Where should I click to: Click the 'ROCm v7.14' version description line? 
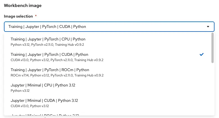(57, 75)
